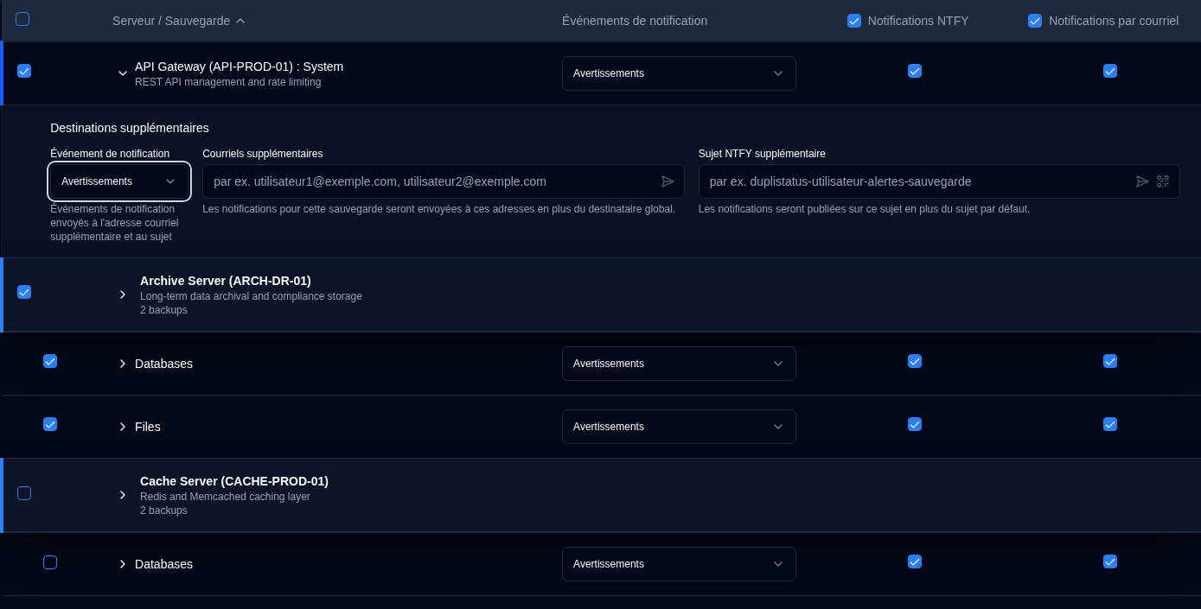1201x609 pixels.
Task: Click Archive Server (ARCH-DR-01) title
Action: pyautogui.click(x=226, y=281)
